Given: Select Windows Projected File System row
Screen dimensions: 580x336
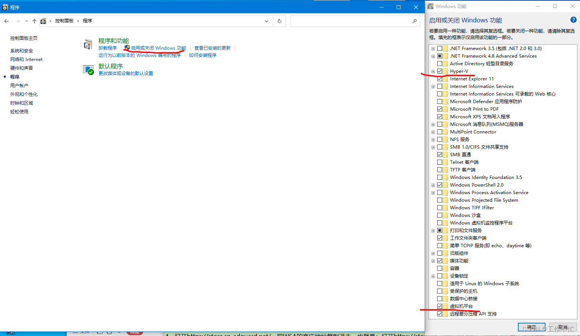Looking at the screenshot, I should (484, 200).
